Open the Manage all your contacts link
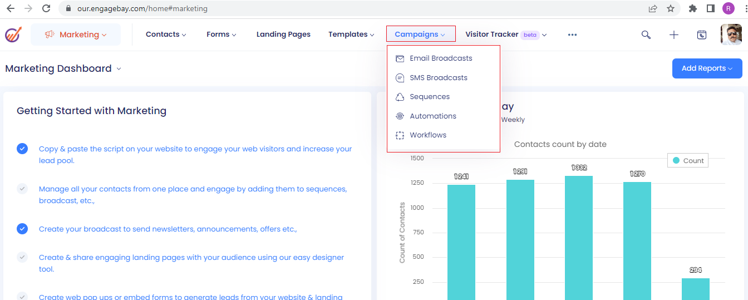Image resolution: width=748 pixels, height=300 pixels. coord(193,195)
